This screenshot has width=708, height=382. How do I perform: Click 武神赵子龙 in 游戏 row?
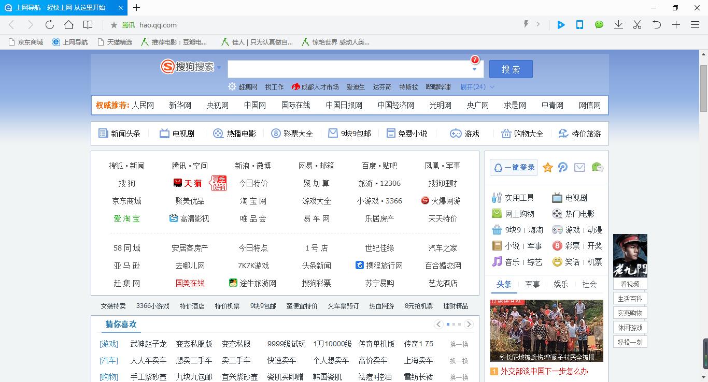(148, 344)
